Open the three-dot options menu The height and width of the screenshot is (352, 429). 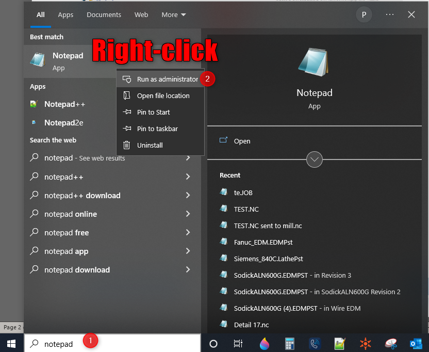[390, 15]
